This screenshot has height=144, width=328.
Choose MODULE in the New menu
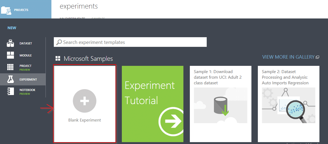coord(25,55)
